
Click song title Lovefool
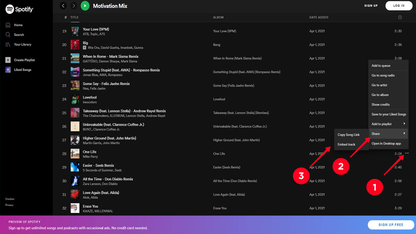click(90, 97)
